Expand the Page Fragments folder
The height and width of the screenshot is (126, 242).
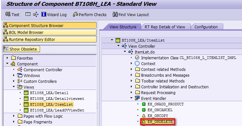(x=14, y=122)
